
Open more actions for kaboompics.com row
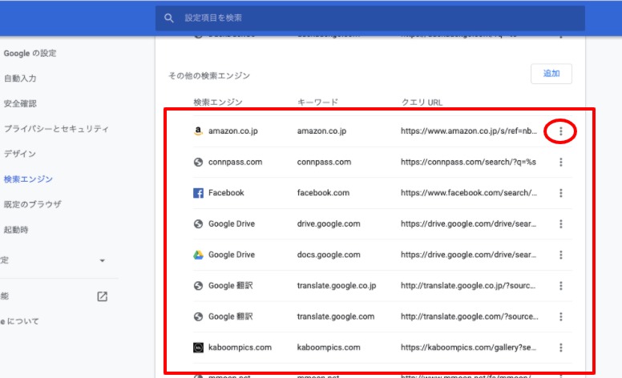[561, 348]
